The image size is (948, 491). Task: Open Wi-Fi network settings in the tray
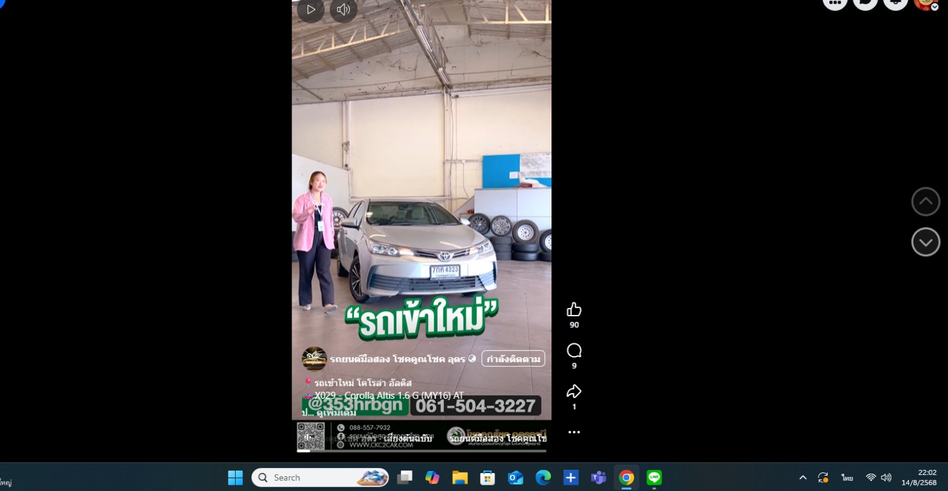(870, 478)
